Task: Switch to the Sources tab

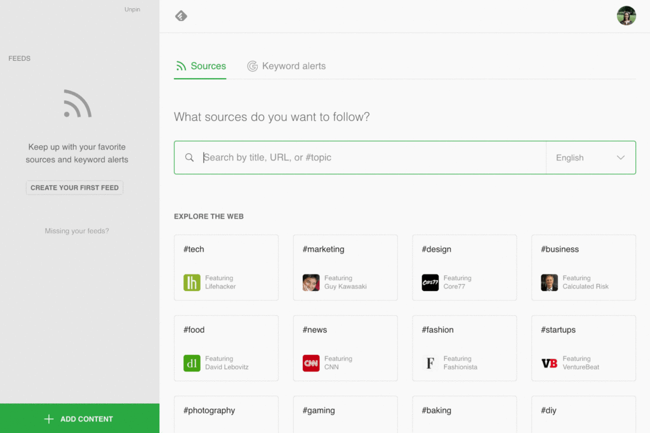Action: click(200, 66)
